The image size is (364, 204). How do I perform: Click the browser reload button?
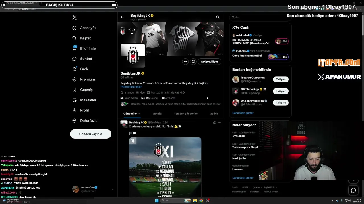[x=13, y=9]
